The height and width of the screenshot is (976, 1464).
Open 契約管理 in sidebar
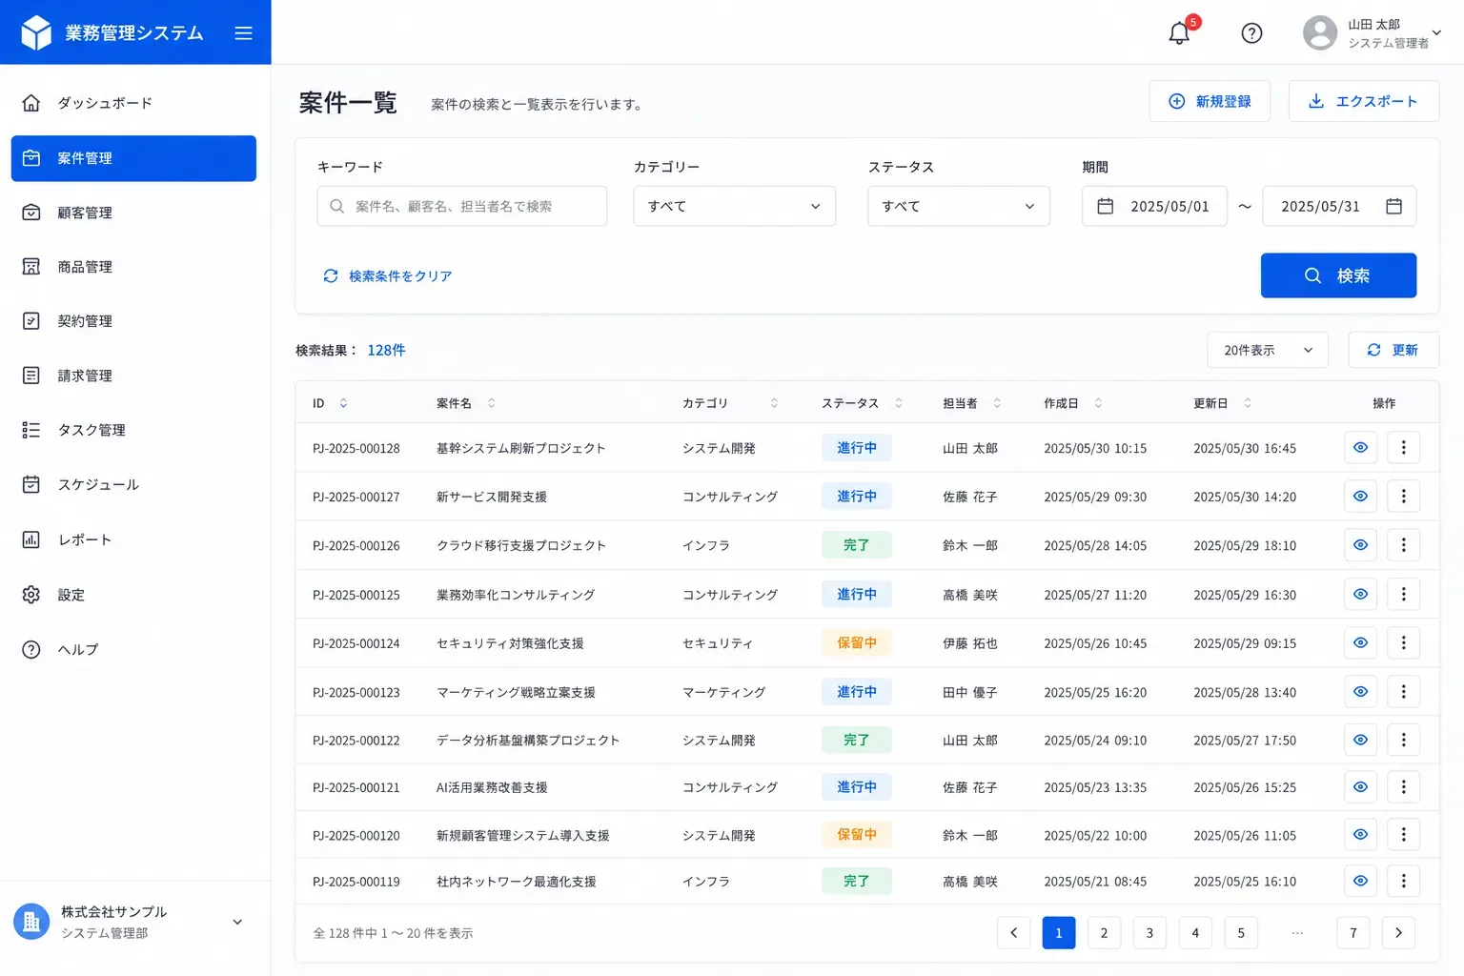tap(133, 321)
